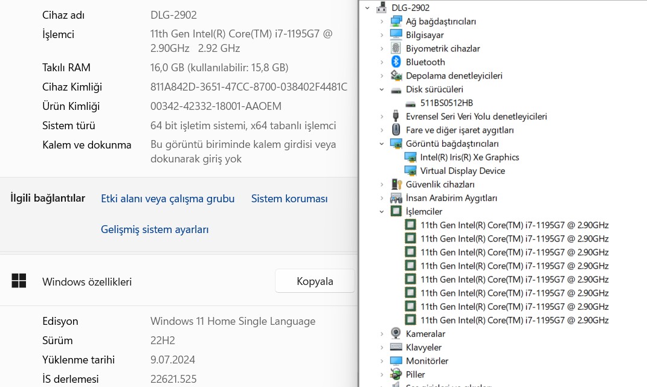
Task: Click the Edisyon value Windows 11 Home Single Language
Action: coord(233,321)
